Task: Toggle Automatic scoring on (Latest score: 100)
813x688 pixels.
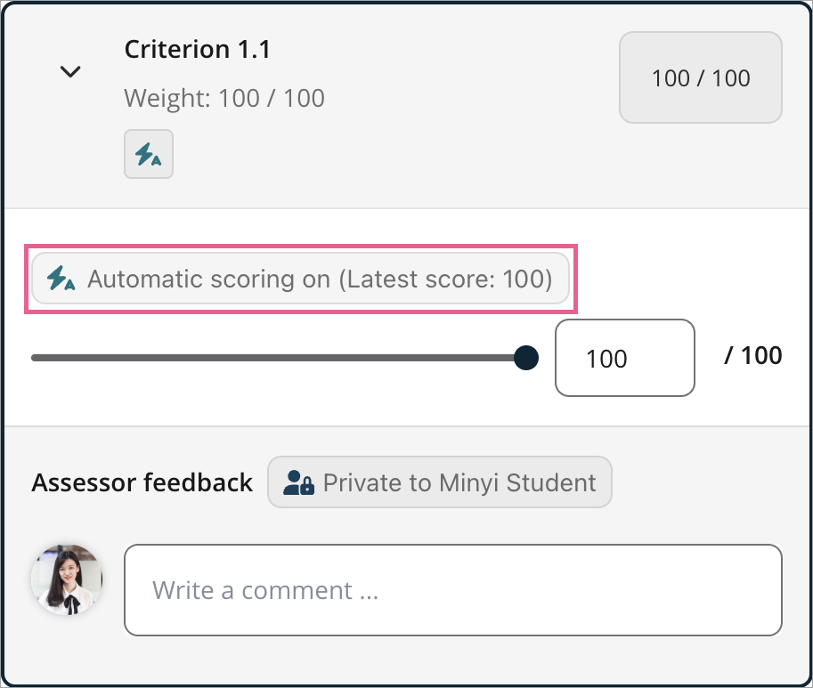Action: pos(300,279)
